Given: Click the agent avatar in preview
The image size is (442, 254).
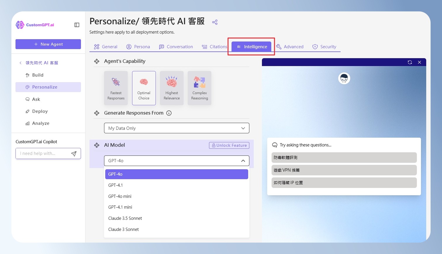Looking at the screenshot, I should point(344,78).
